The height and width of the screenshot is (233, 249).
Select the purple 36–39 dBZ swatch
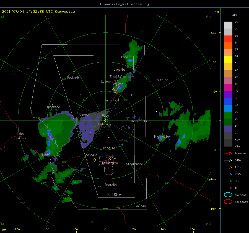pos(228,94)
